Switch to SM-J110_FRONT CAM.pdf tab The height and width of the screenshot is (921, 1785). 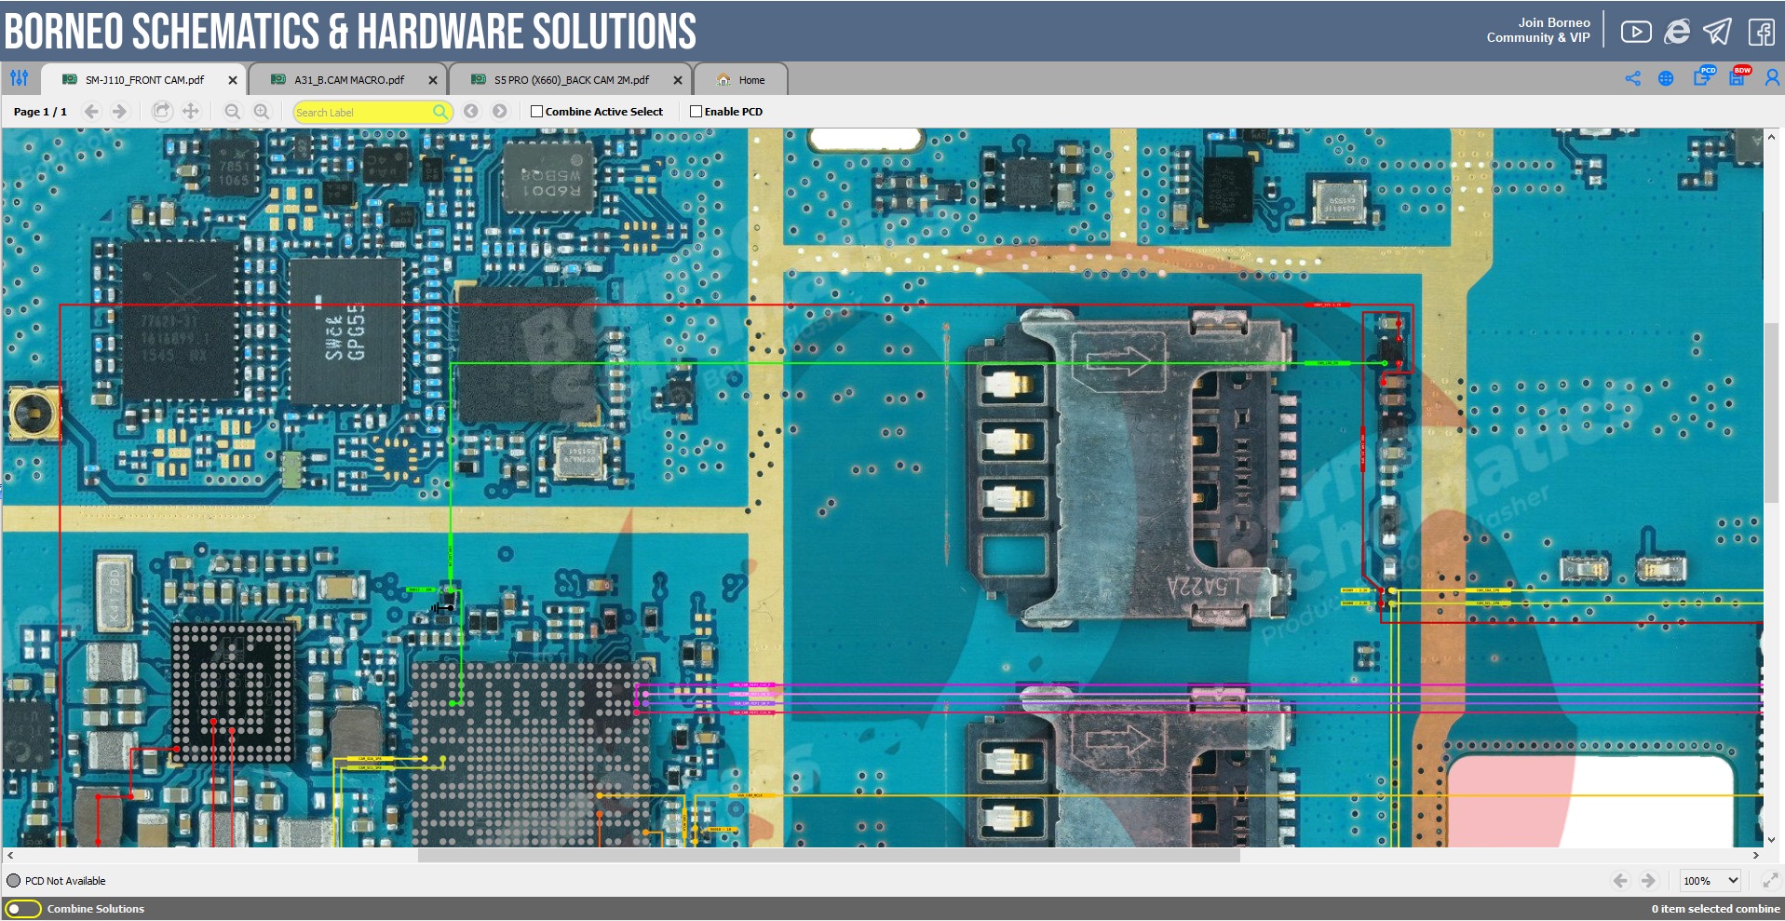pos(143,80)
